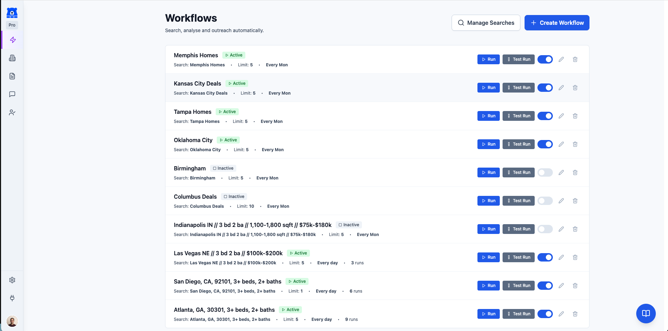Open Manage Searches
The width and height of the screenshot is (668, 331).
coord(485,22)
